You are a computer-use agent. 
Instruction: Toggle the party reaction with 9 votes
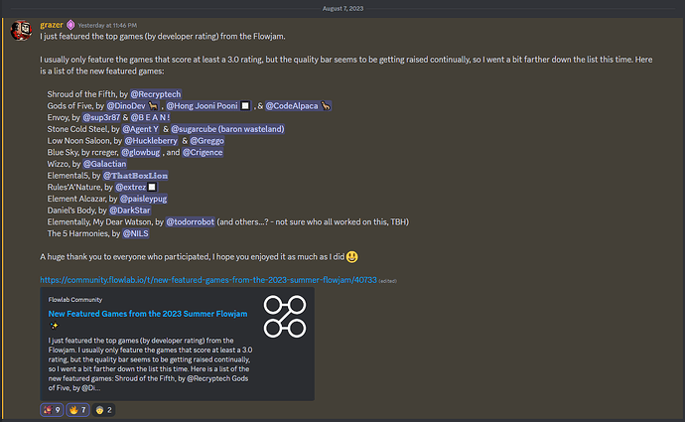[52, 410]
